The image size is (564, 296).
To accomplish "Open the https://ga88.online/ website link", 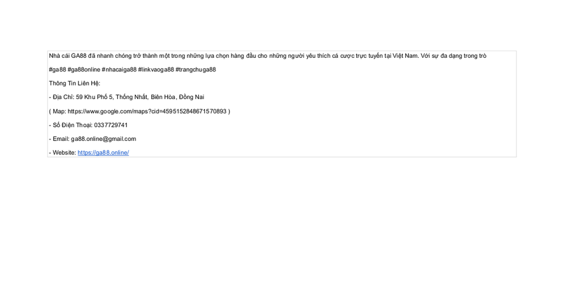I will click(x=103, y=153).
